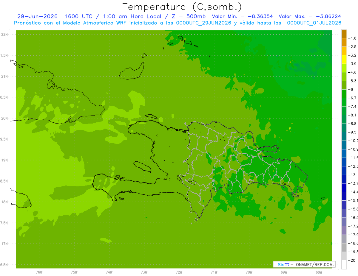Screen dimensions: 358x276
Task: Select the 'Z = 500mb' level label
Action: (x=186, y=16)
